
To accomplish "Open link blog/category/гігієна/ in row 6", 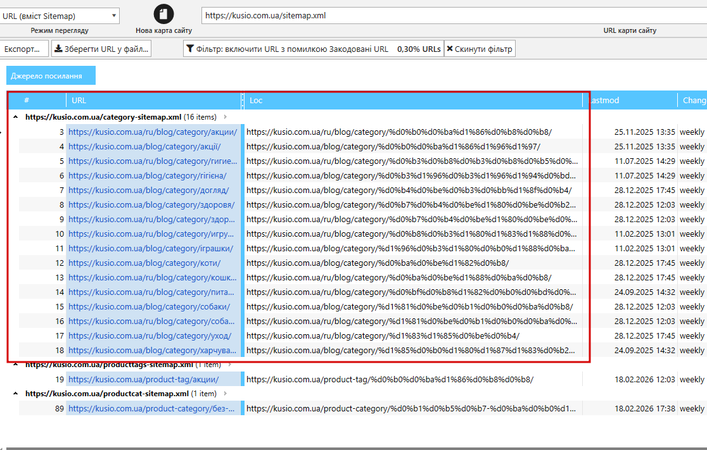I will (148, 176).
